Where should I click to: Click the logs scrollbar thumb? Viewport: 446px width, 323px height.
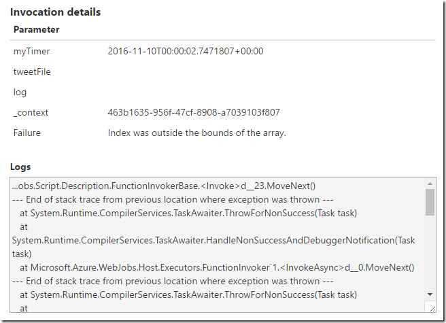[430, 203]
